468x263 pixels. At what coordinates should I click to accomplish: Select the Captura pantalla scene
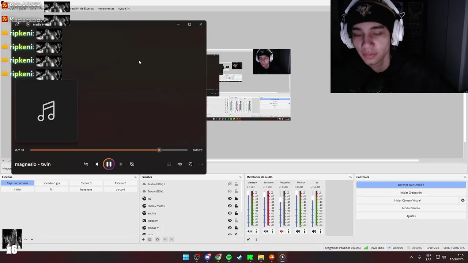(x=17, y=183)
